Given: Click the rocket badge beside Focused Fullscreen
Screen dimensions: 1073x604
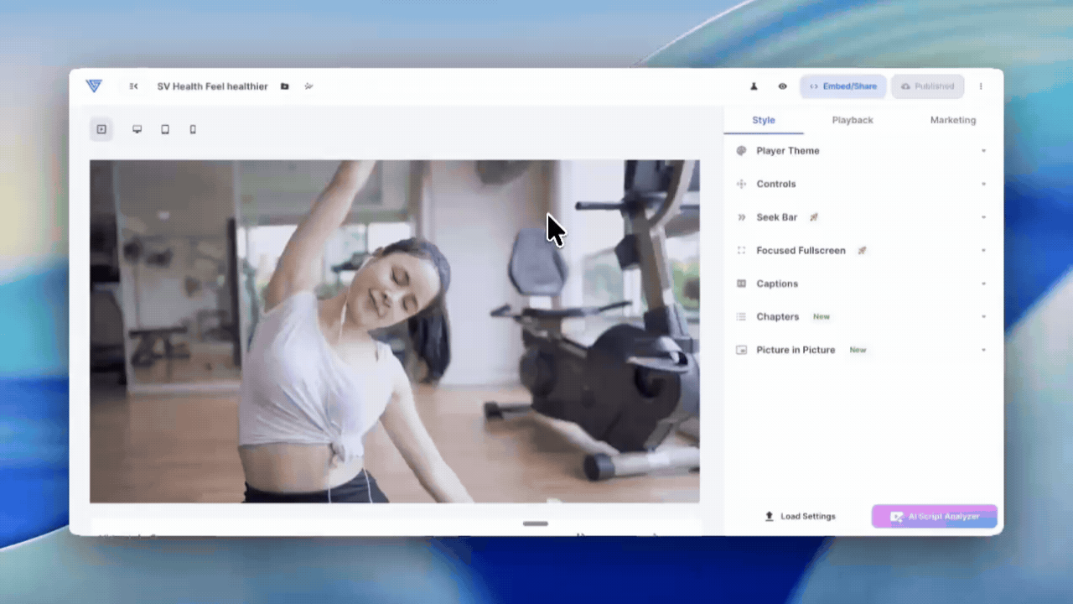Looking at the screenshot, I should pos(862,250).
